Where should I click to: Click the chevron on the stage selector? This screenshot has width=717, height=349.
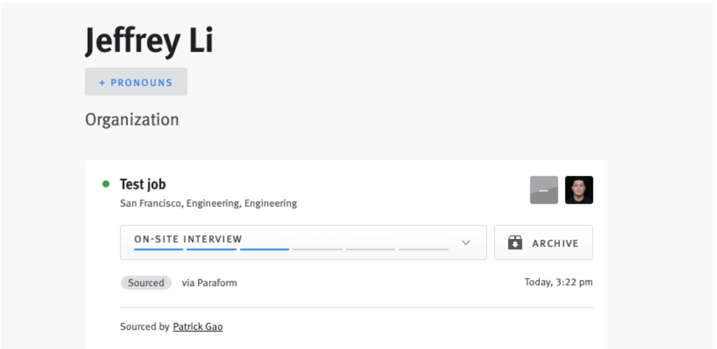point(465,242)
